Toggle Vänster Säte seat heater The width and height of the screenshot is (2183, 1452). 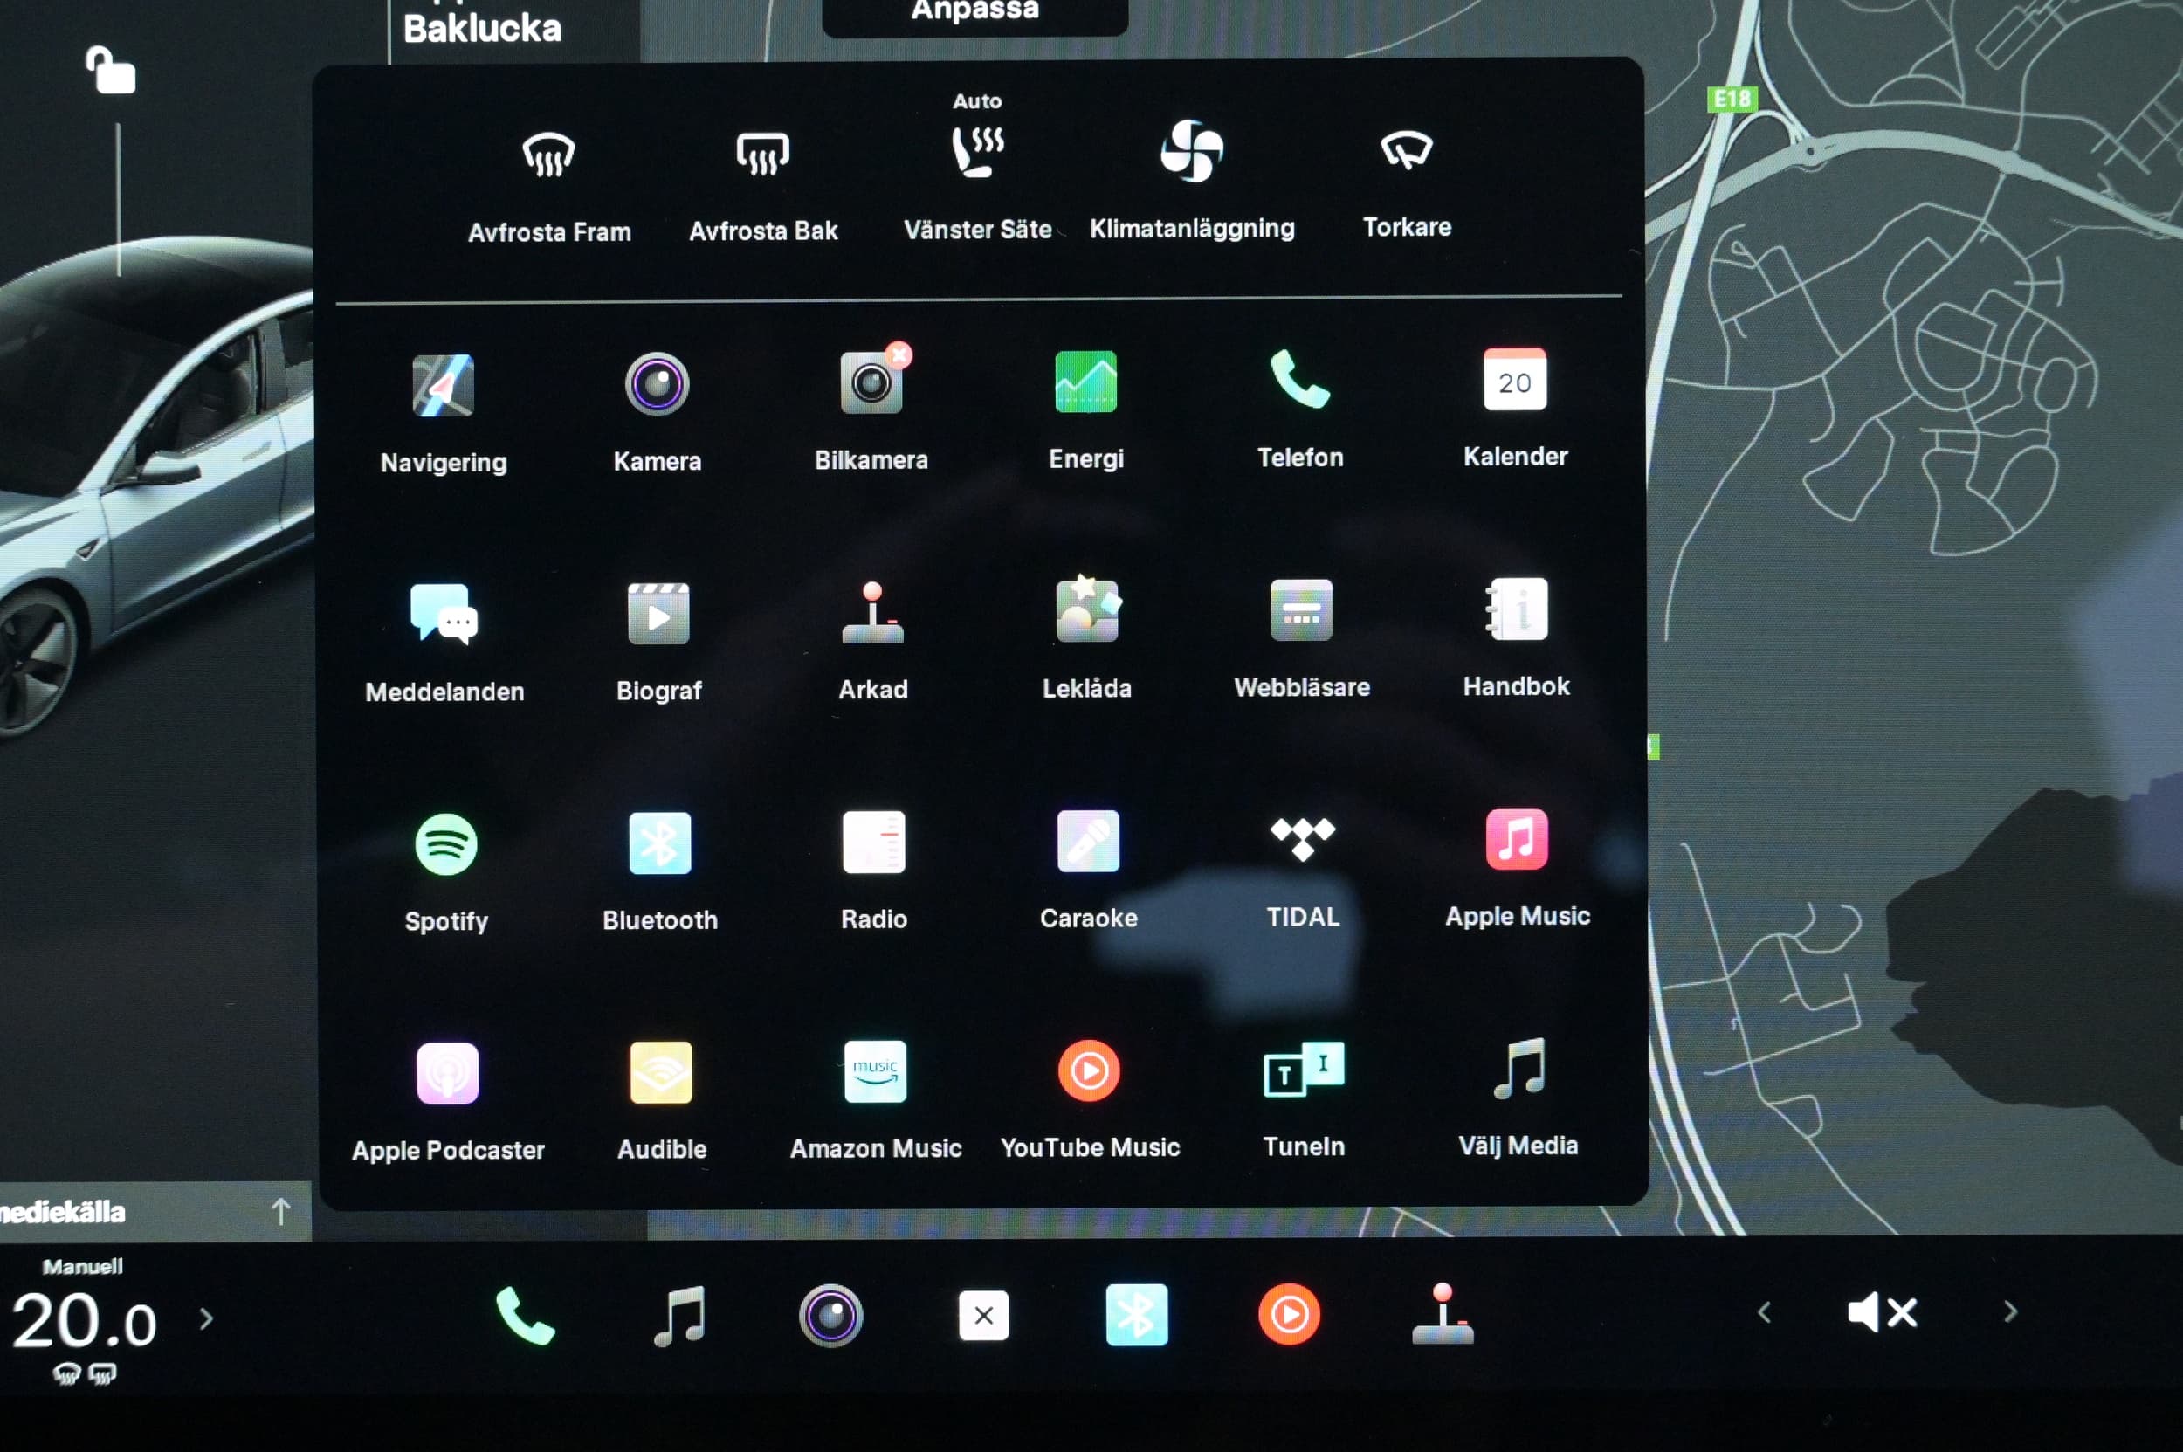tap(977, 153)
